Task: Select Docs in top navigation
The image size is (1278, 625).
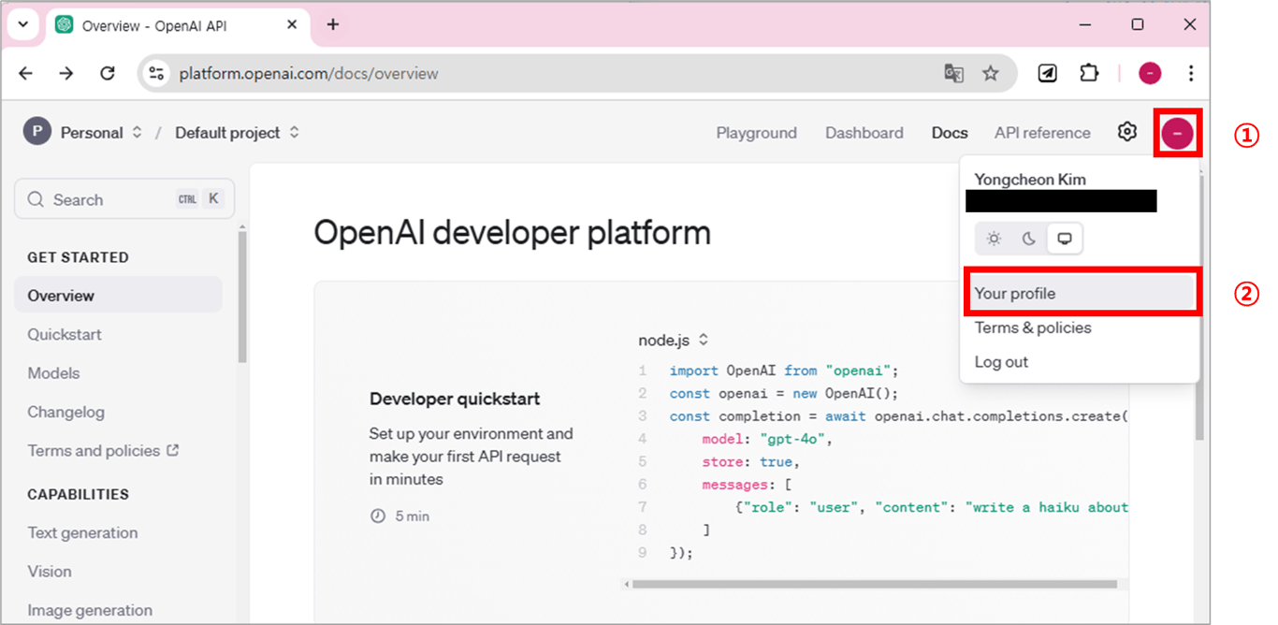Action: tap(950, 133)
